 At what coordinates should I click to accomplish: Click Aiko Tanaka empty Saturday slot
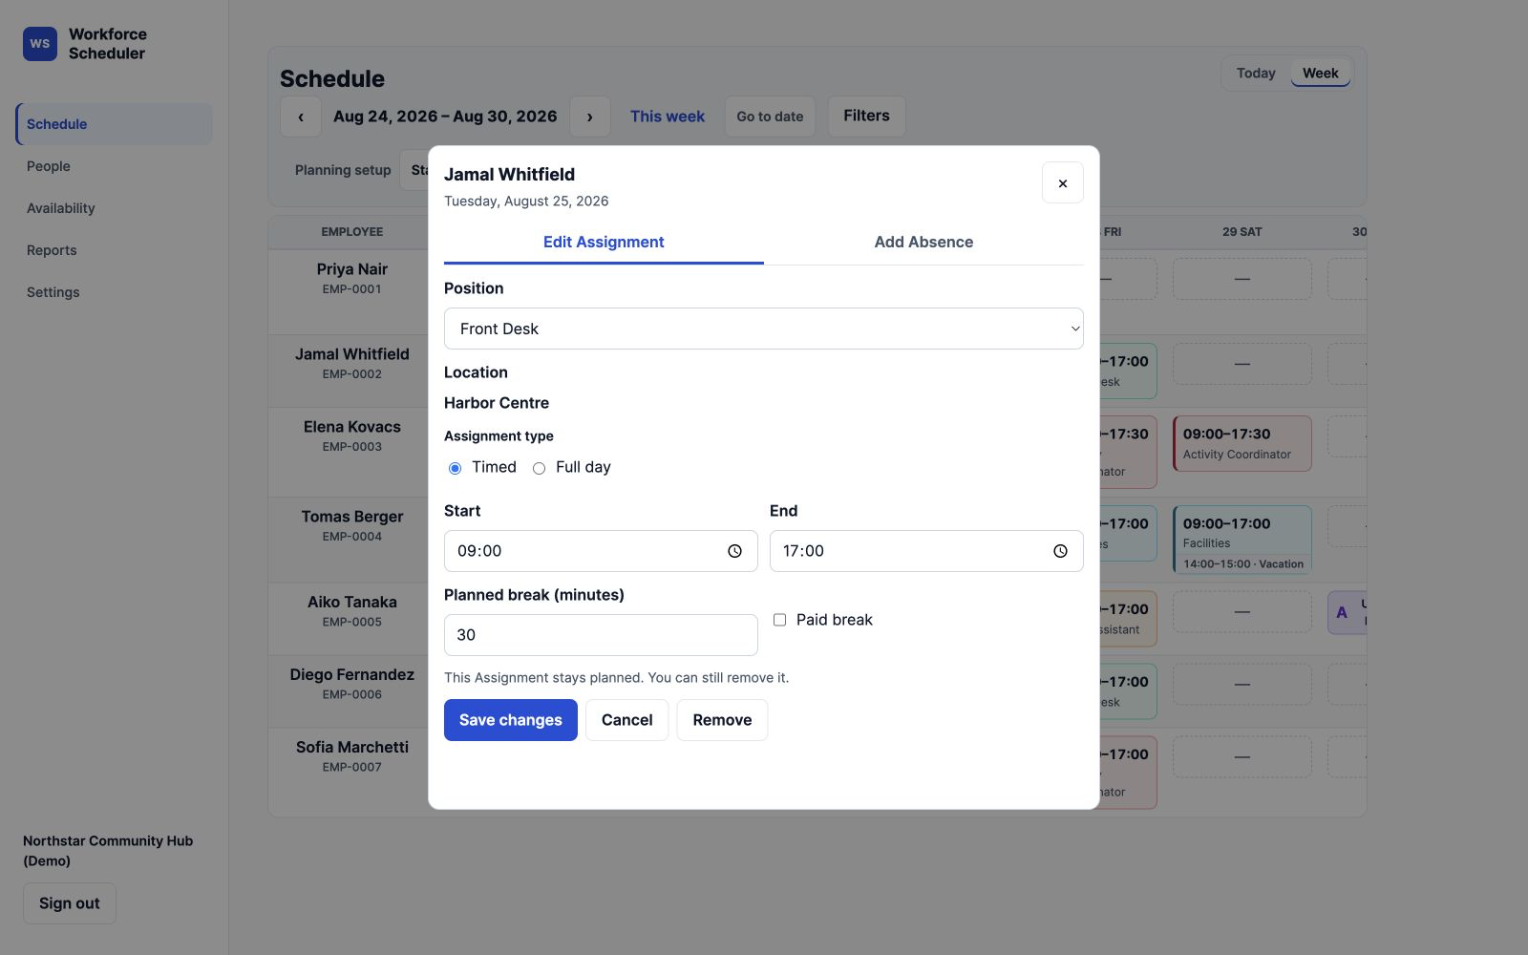coord(1242,611)
